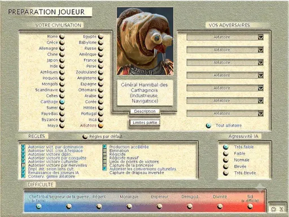Set difficulty to Sid

250,206
